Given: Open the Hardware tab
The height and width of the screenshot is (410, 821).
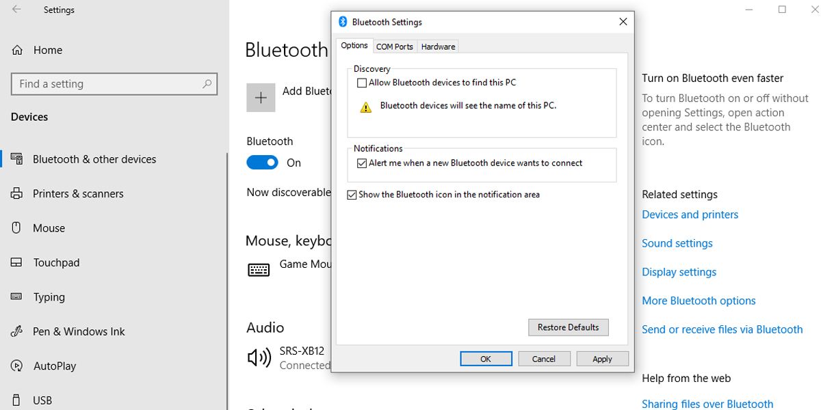Looking at the screenshot, I should click(x=438, y=46).
